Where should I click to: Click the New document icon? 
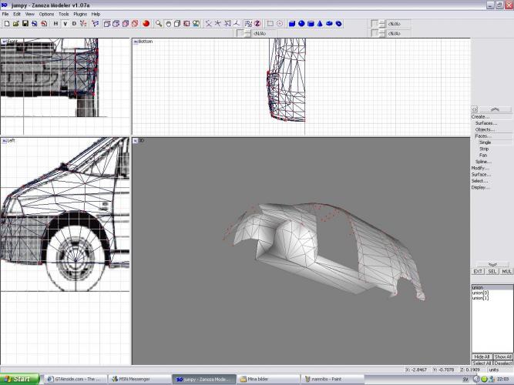coord(6,24)
